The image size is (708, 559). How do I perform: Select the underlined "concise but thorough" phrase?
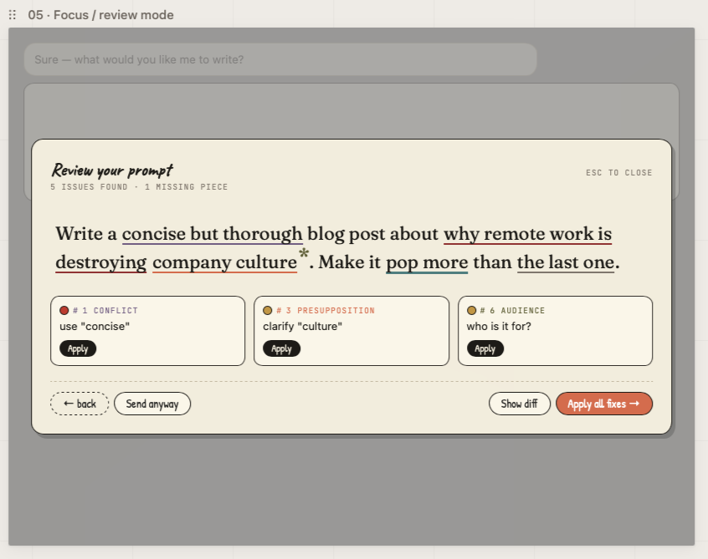(213, 234)
